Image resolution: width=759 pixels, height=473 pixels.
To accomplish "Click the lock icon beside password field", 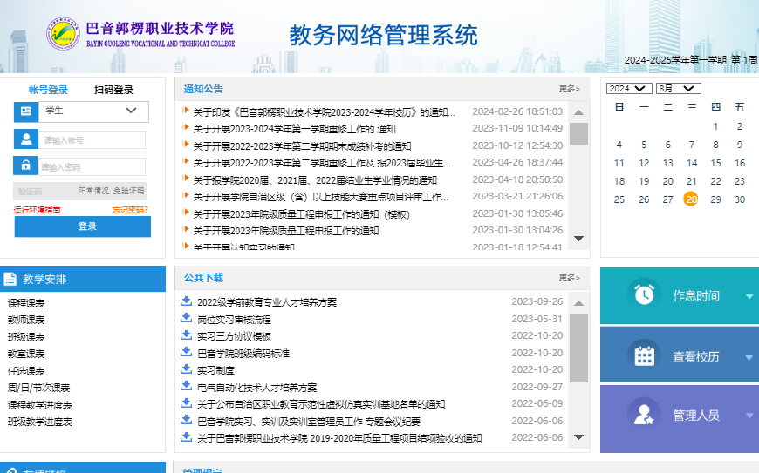I will point(25,166).
